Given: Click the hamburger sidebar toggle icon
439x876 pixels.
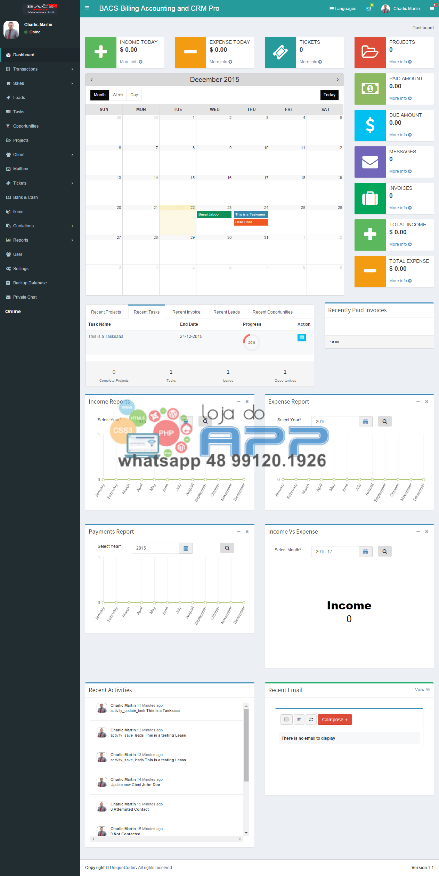Looking at the screenshot, I should 87,8.
